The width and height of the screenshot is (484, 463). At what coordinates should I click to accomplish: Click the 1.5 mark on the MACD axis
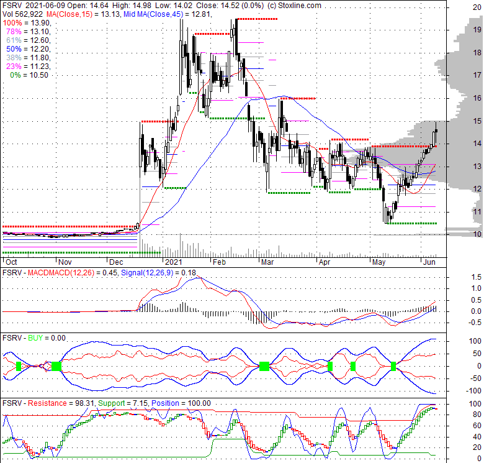click(x=477, y=277)
